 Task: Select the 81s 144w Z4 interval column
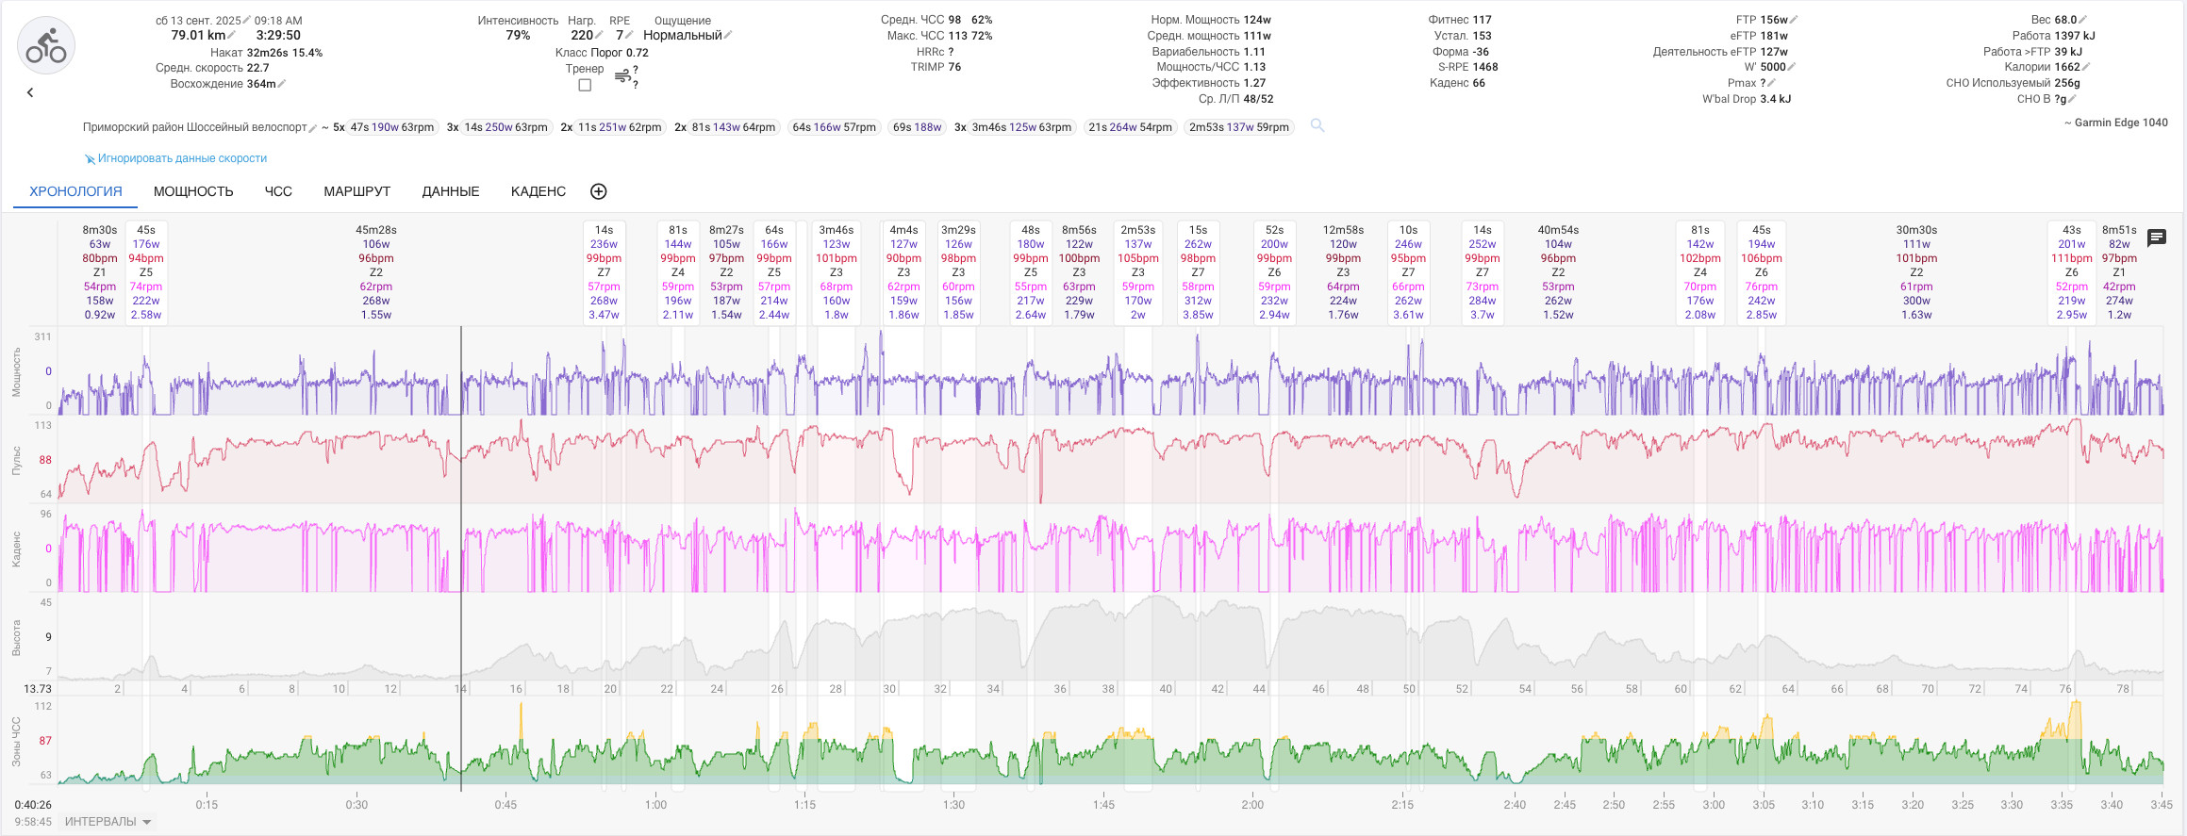tap(678, 272)
